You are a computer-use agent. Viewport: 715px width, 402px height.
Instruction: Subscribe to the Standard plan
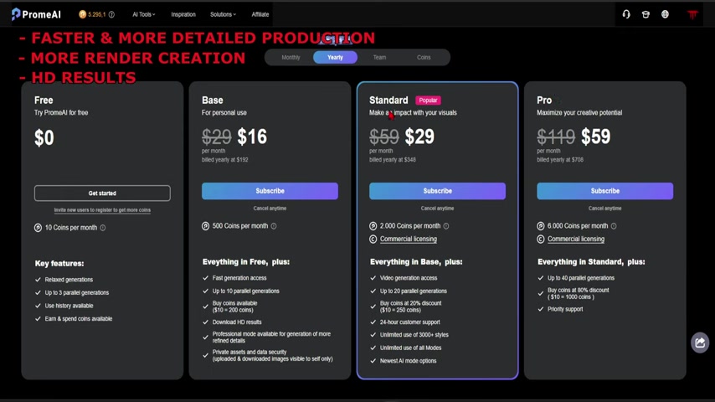pos(437,191)
